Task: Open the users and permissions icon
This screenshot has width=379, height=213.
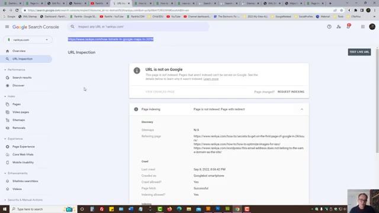Action: pos(339,27)
